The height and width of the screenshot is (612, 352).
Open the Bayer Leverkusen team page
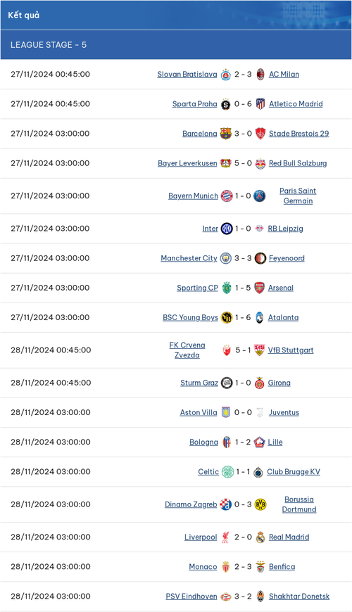[187, 163]
